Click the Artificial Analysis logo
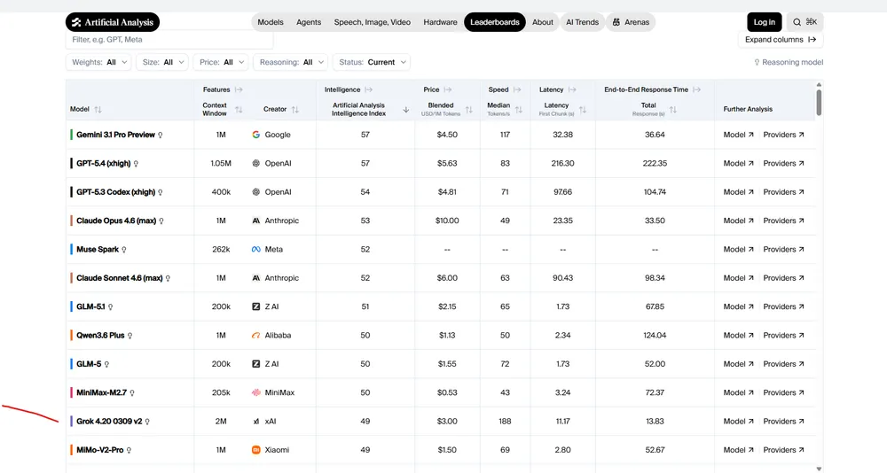The height and width of the screenshot is (473, 887). pyautogui.click(x=113, y=22)
